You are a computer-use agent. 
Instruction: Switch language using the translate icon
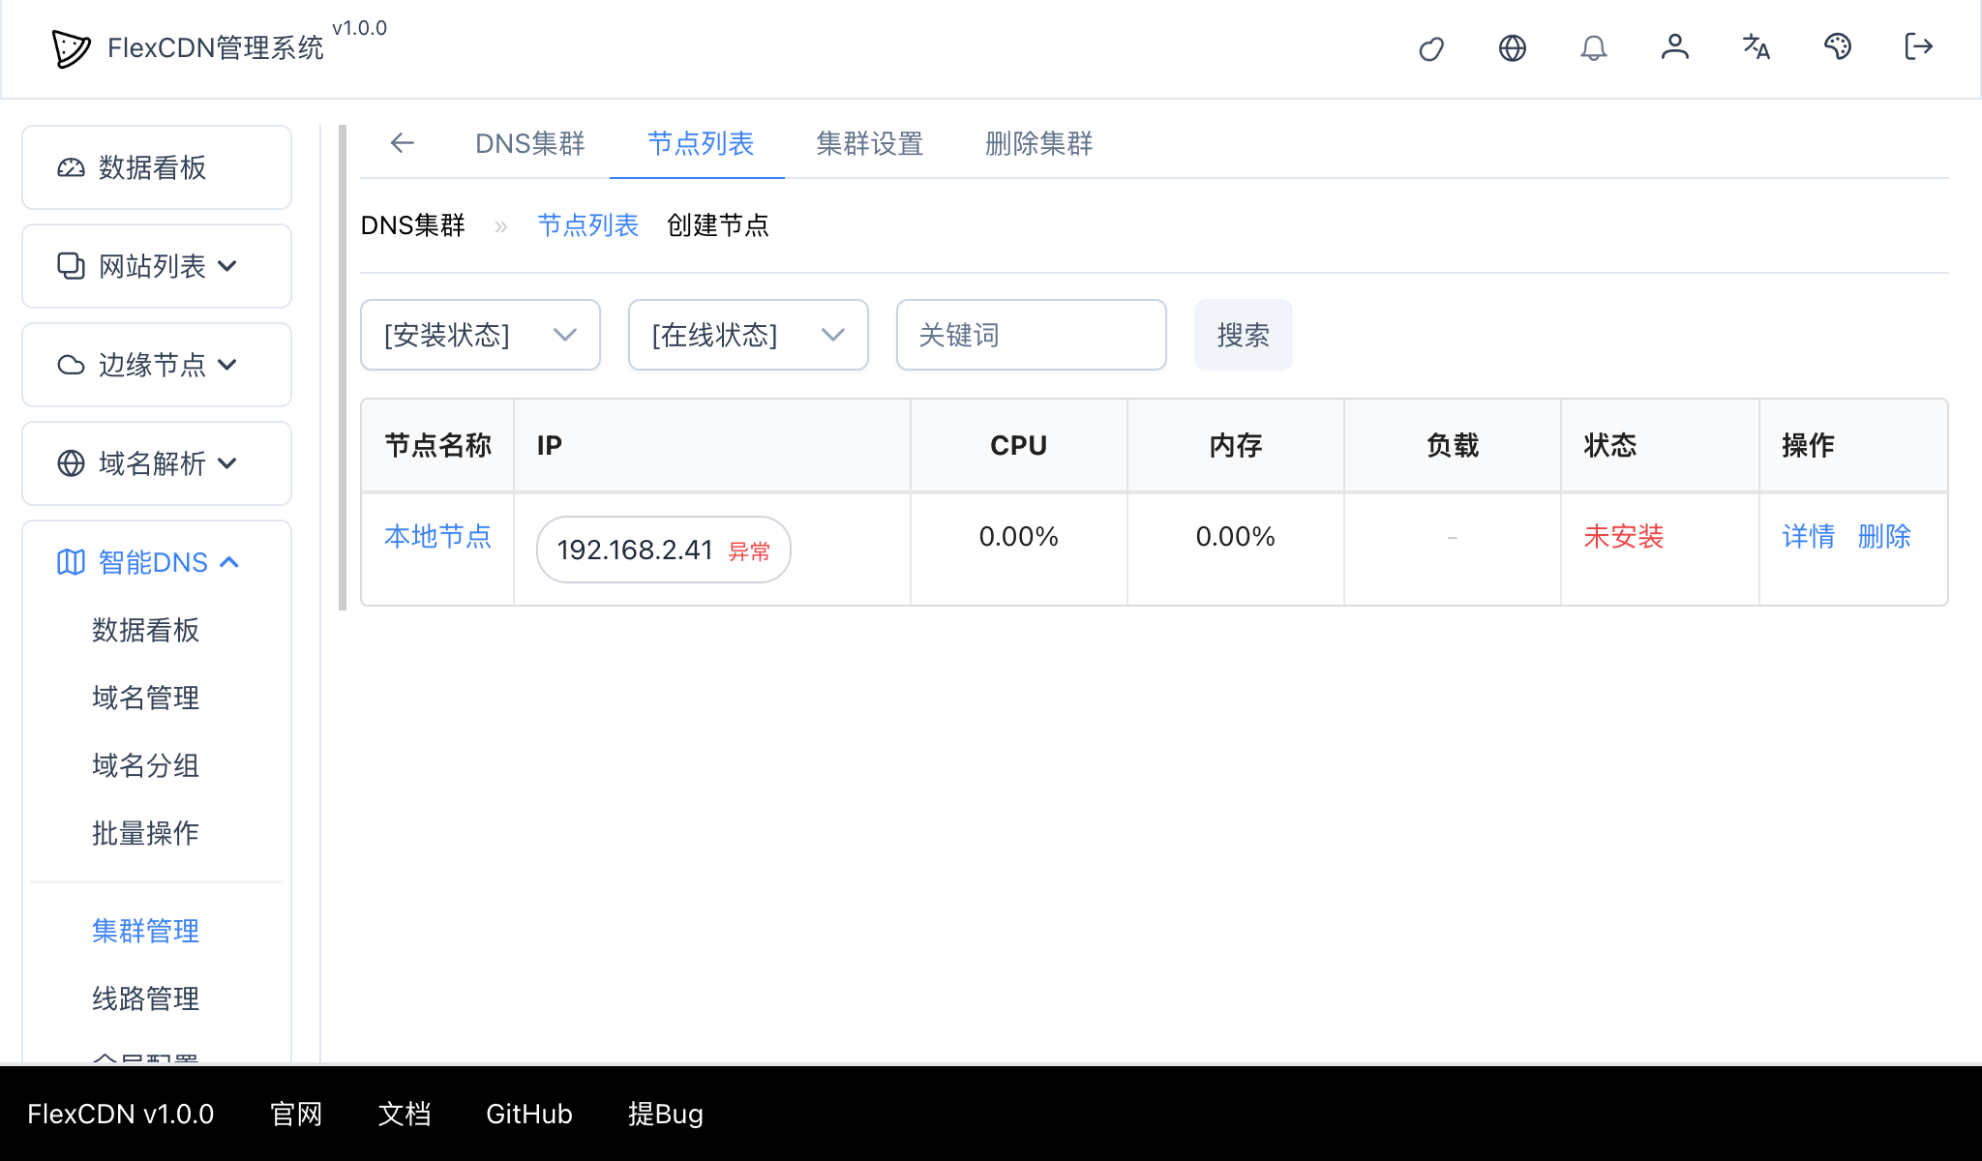1757,47
